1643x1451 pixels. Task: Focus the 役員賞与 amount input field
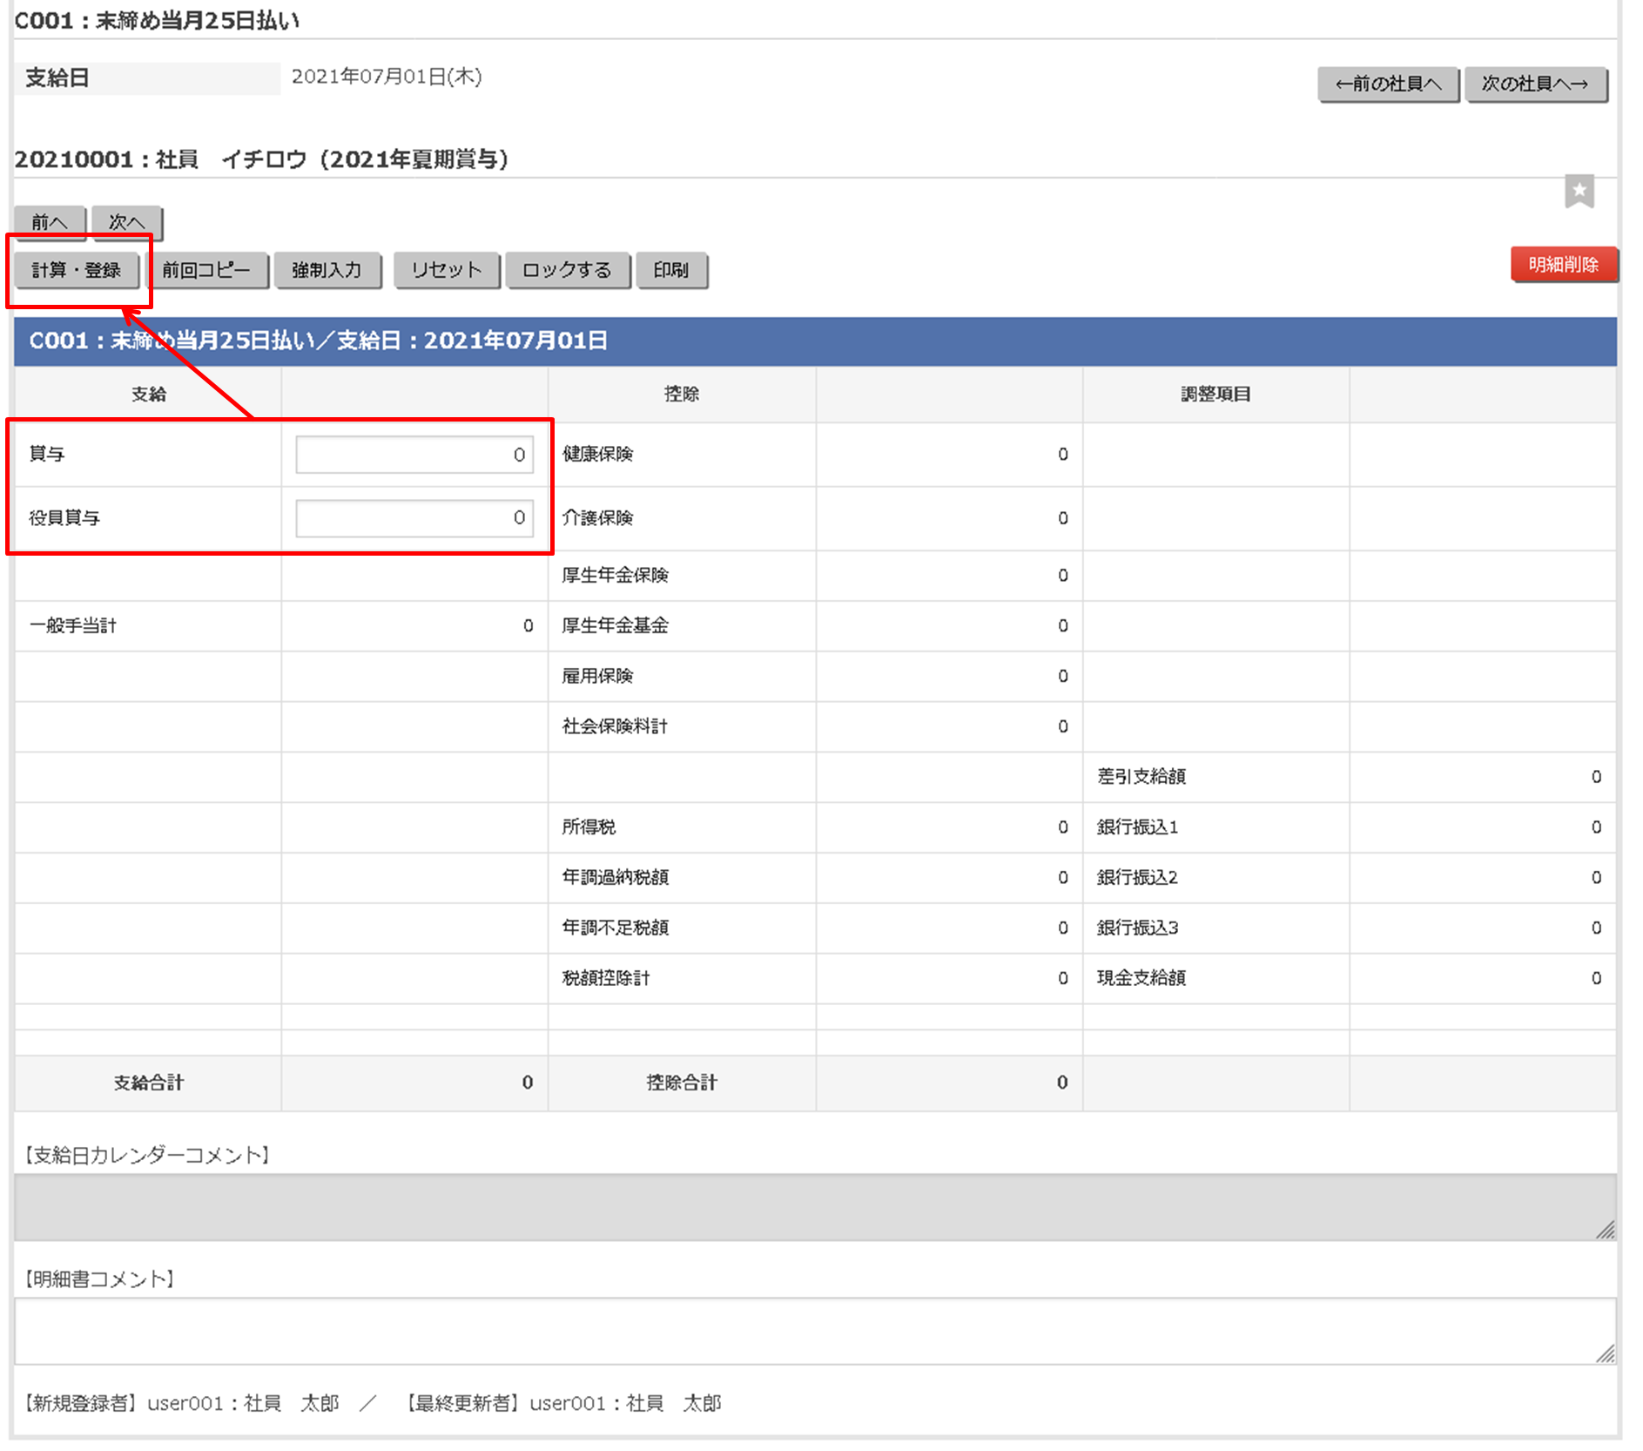pyautogui.click(x=414, y=518)
